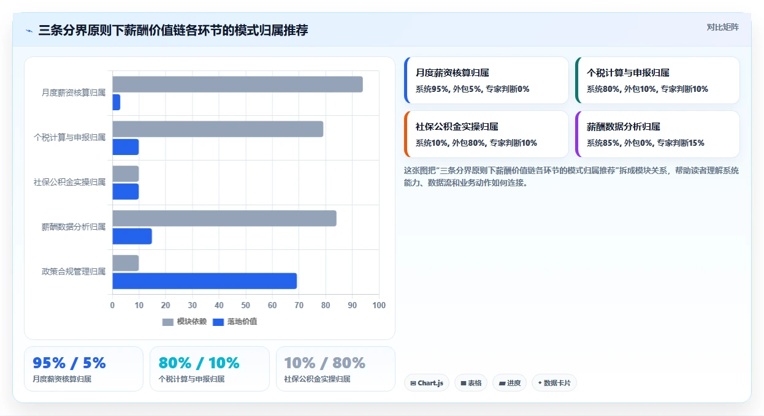Click the 社保公积金实操归属 chart axis label
The width and height of the screenshot is (764, 416).
(69, 183)
